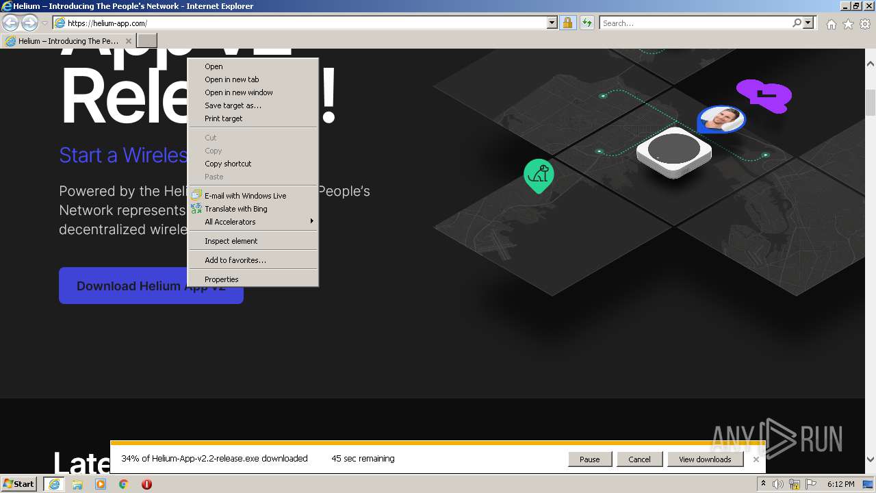Show hidden tray icons arrow
Image resolution: width=876 pixels, height=493 pixels.
(x=763, y=484)
